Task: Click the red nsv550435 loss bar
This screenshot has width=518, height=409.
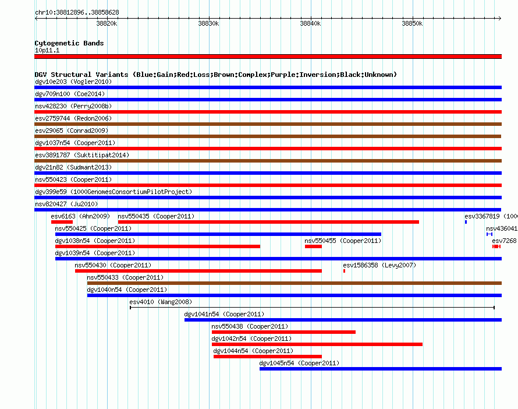Action: (x=268, y=222)
